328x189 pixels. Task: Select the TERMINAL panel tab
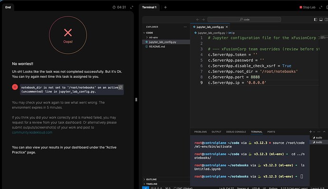257,132
